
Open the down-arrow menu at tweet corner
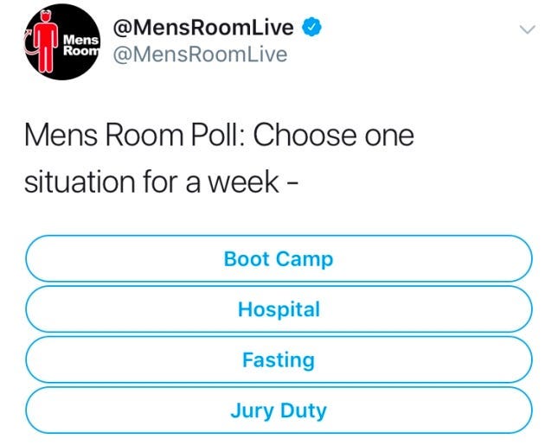528,29
